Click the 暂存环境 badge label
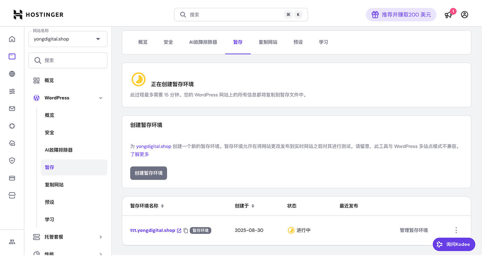Screen dimensions: 482x258 point(200,230)
